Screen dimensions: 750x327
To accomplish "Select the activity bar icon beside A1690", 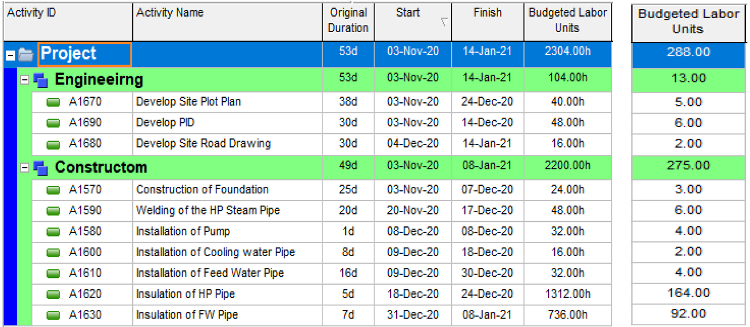I will pyautogui.click(x=53, y=123).
